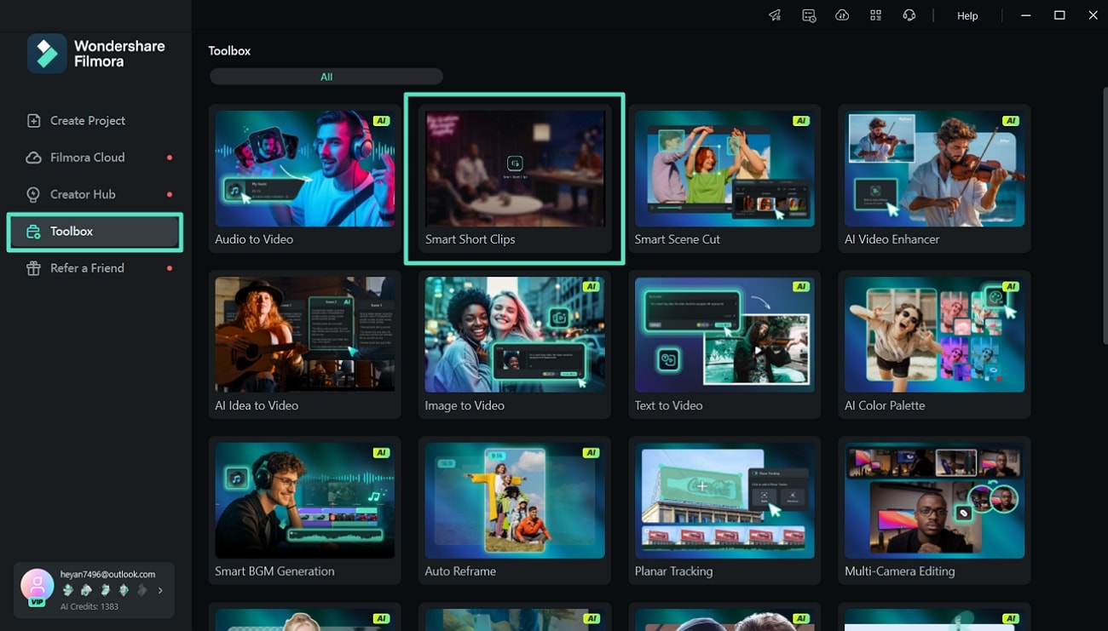Image resolution: width=1108 pixels, height=631 pixels.
Task: Minimize the Filmora window
Action: coord(1026,15)
